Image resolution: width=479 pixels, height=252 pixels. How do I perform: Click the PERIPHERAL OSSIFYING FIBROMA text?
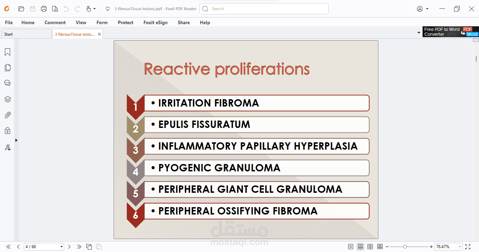point(238,211)
